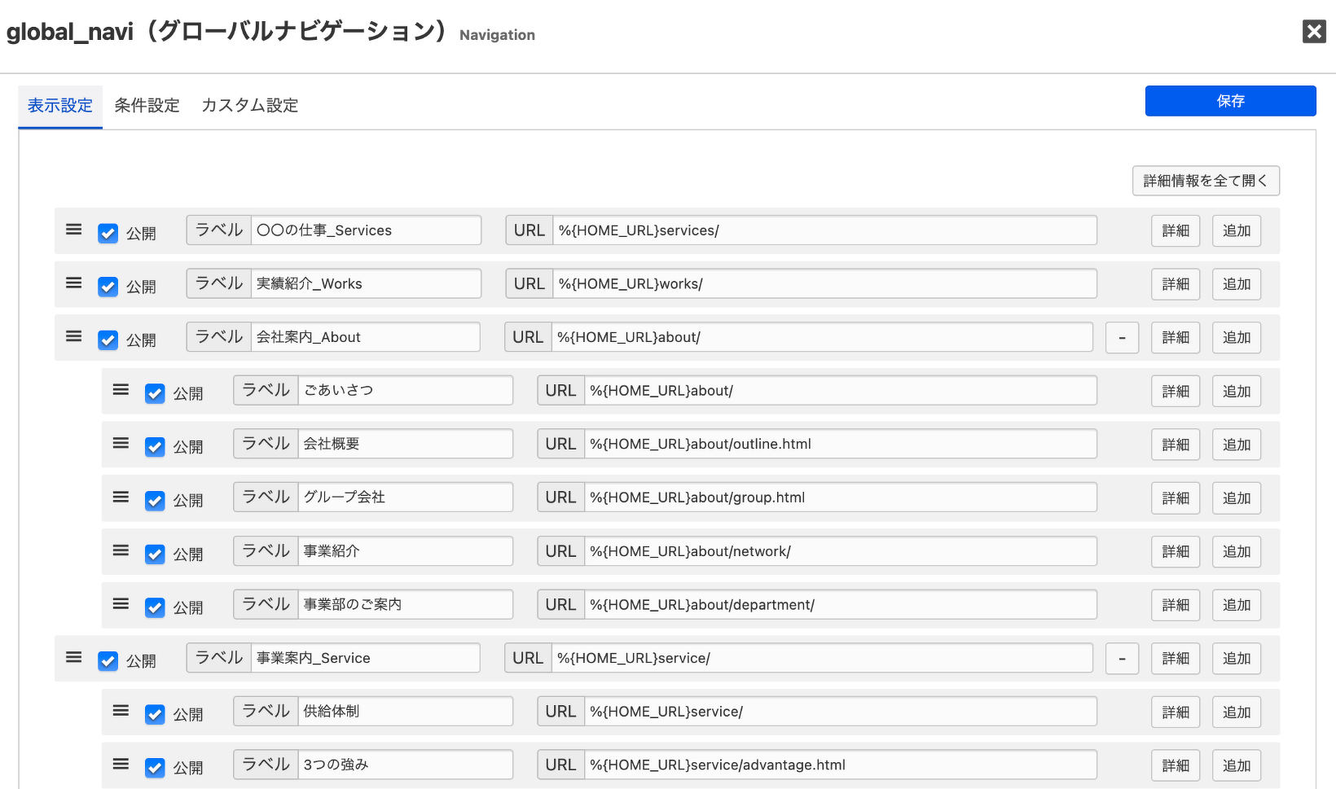Click drag handle of 供給体制 row
Viewport: 1336px width, 789px height.
click(x=121, y=711)
